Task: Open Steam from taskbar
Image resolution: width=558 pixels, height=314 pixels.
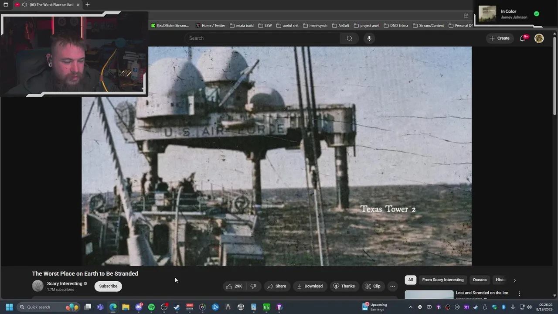Action: coord(177,307)
